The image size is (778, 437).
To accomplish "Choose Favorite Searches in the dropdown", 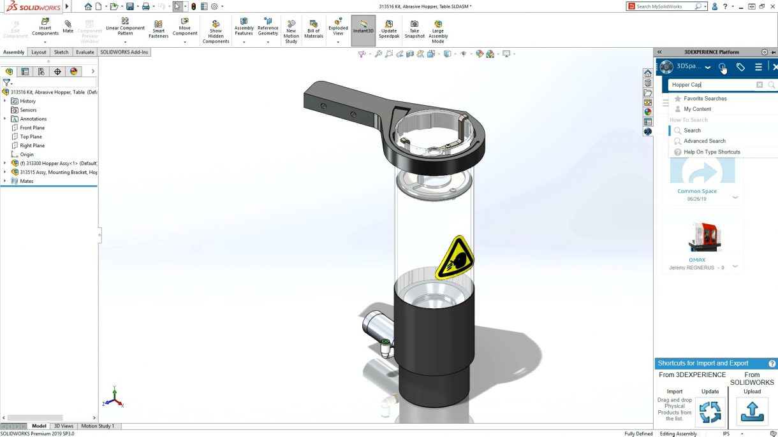I will 705,99.
